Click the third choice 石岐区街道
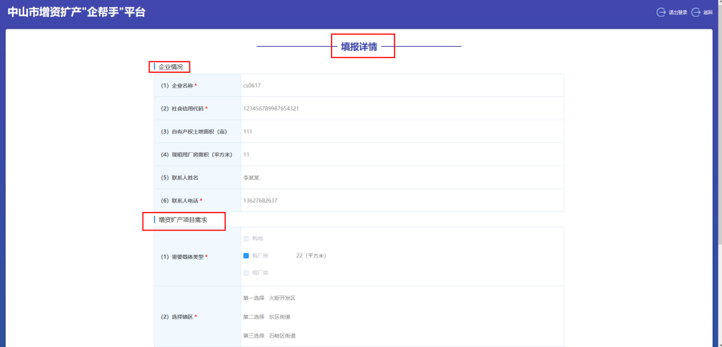Screen dimensions: 722x347 [282, 336]
